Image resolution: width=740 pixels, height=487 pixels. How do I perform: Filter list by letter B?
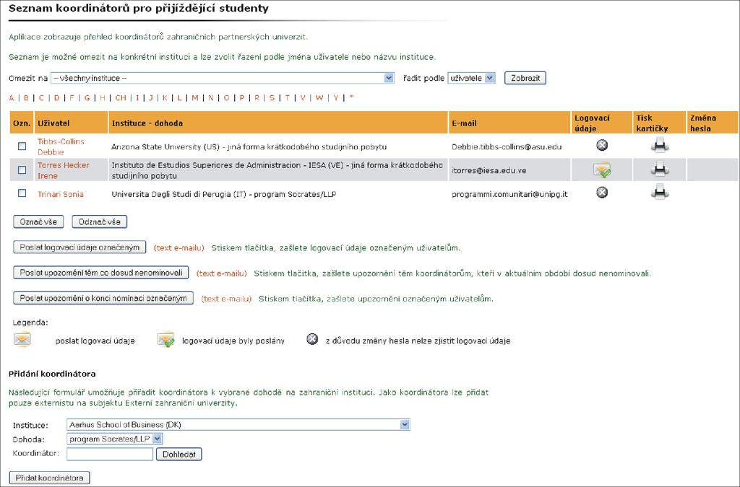[x=26, y=98]
